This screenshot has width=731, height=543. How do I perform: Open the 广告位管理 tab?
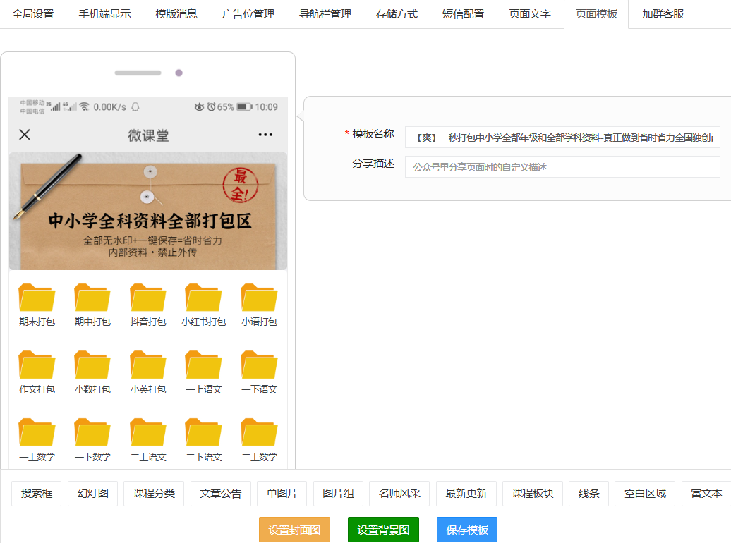[248, 14]
